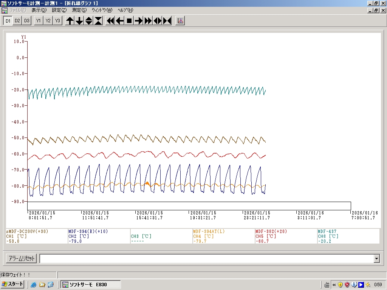Jump to start with double-left arrow
The width and height of the screenshot is (387, 290).
(110, 21)
